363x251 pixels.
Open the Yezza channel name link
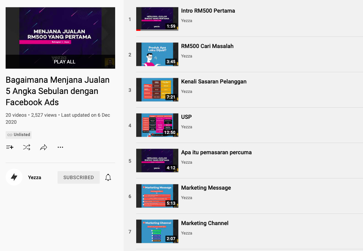(34, 177)
